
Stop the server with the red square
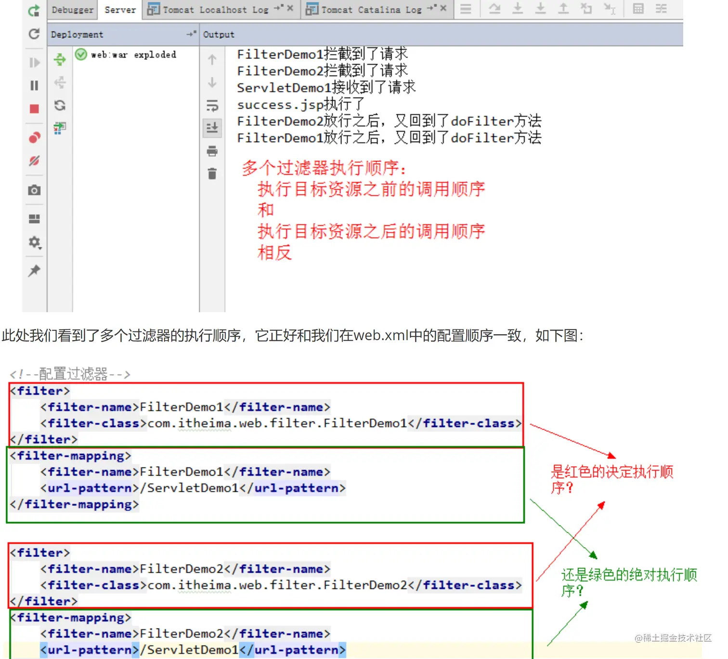click(x=34, y=109)
